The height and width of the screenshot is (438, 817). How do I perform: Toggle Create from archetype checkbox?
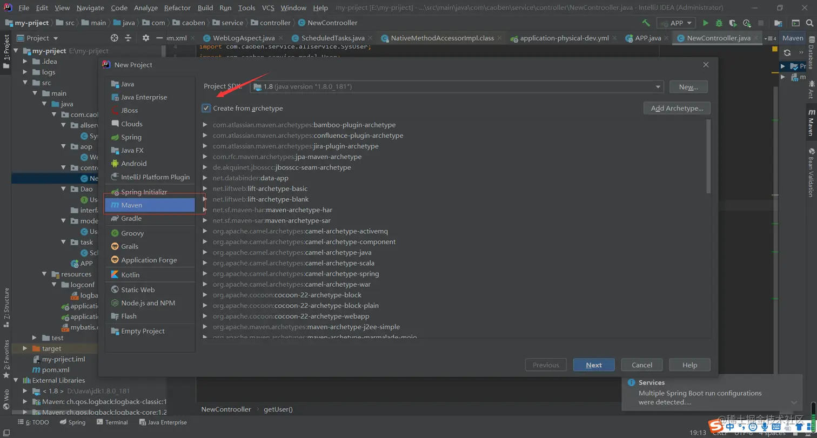(206, 108)
